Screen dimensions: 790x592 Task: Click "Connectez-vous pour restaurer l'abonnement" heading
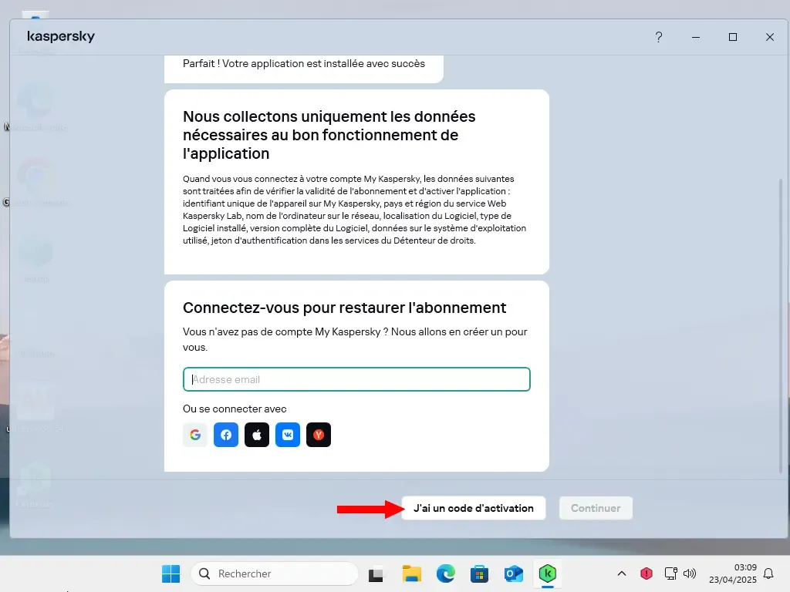pyautogui.click(x=345, y=308)
